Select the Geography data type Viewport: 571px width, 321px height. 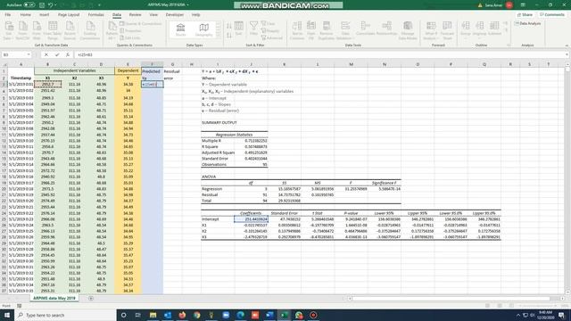204,29
